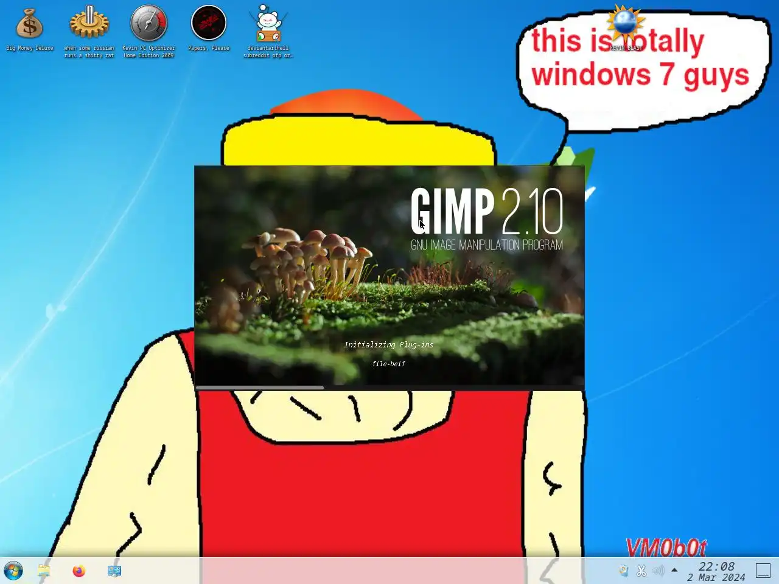
Task: Click the 'GNU IMAGE MANIPULATION PROGRAM' subtitle on splash
Action: point(487,245)
